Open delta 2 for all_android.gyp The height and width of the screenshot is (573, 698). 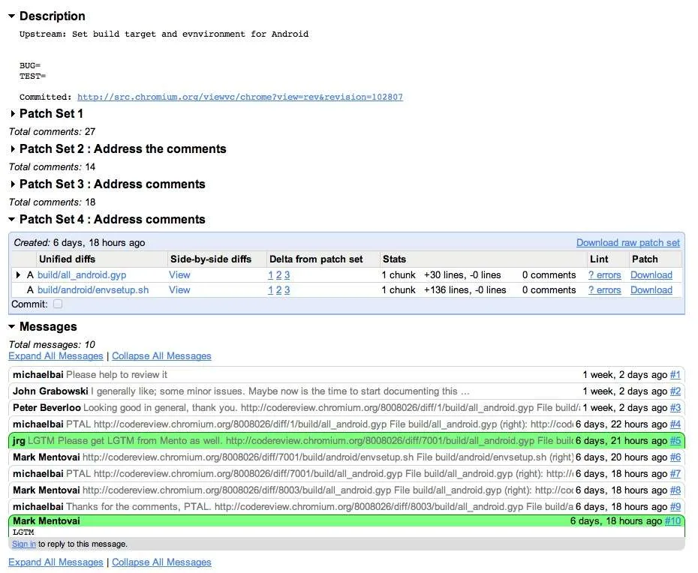278,275
